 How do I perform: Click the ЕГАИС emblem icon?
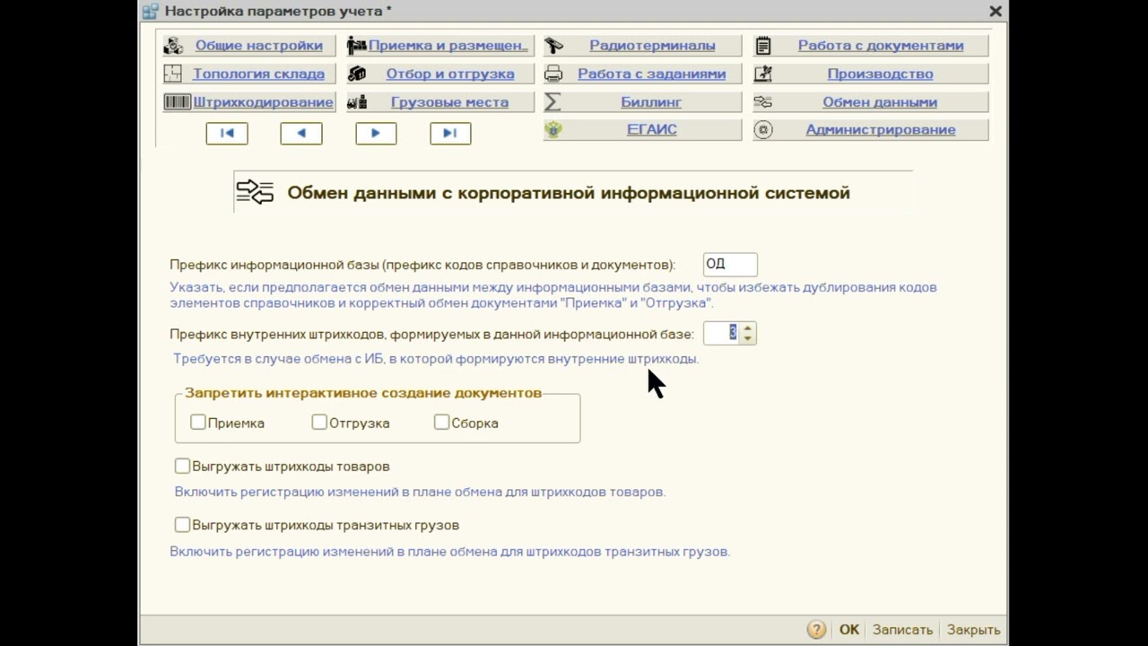pyautogui.click(x=553, y=129)
